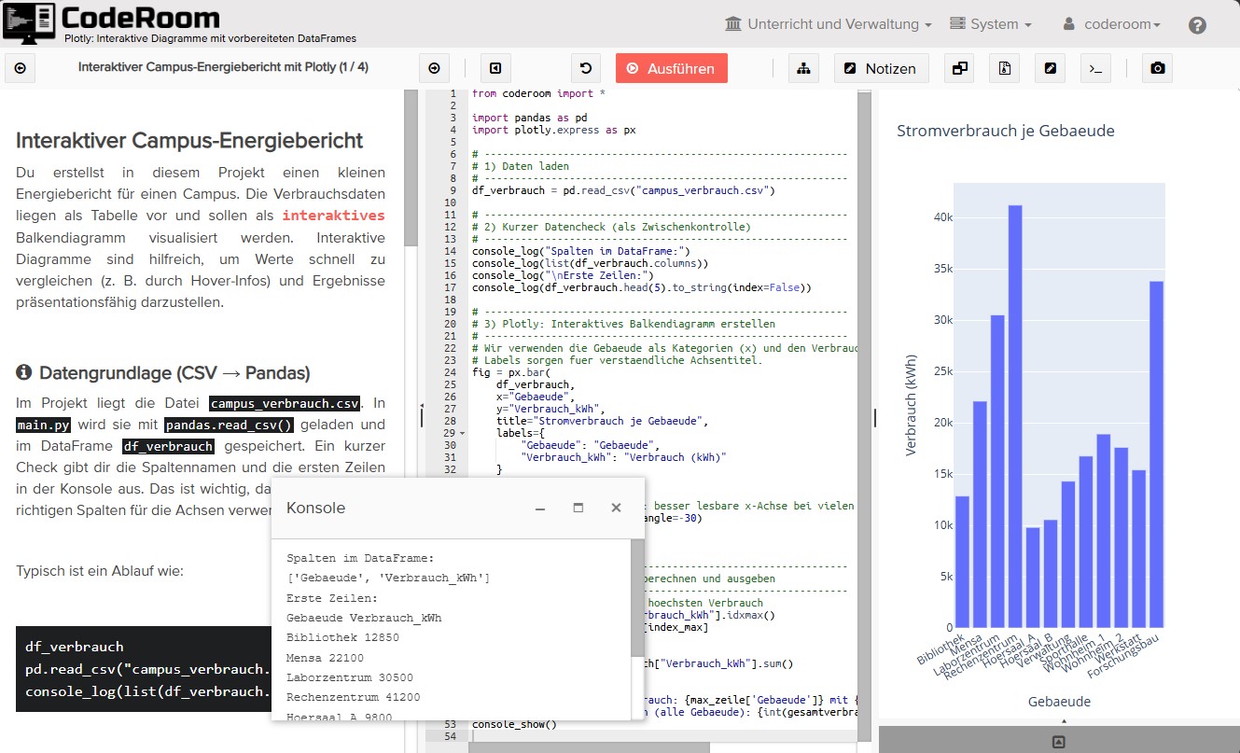Click the Konsole window title
The width and height of the screenshot is (1240, 753).
(315, 509)
